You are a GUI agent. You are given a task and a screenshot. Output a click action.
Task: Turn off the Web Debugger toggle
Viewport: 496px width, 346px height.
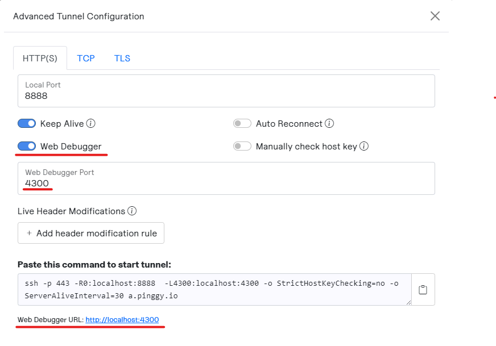(x=27, y=147)
